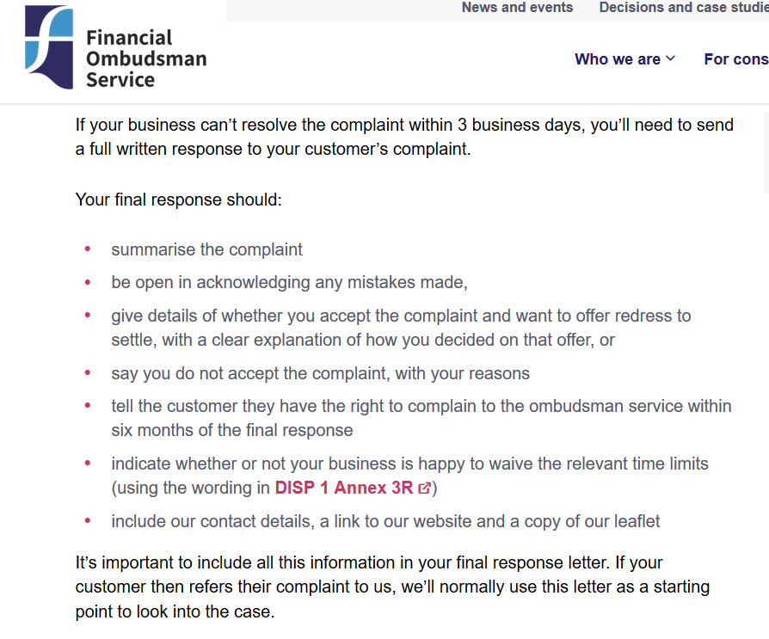Click the 'Your final response should:' line
769x639 pixels.
click(179, 200)
